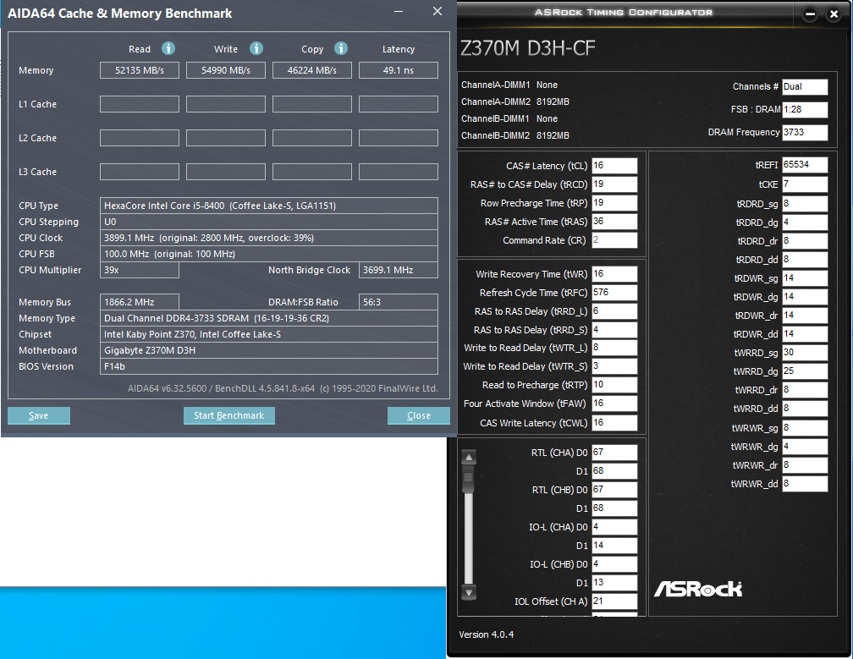
Task: Click the Channels # Dual field
Action: (805, 86)
